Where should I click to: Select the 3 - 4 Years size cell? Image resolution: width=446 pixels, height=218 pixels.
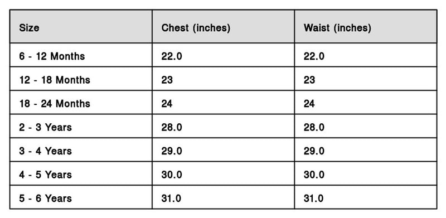click(x=81, y=149)
